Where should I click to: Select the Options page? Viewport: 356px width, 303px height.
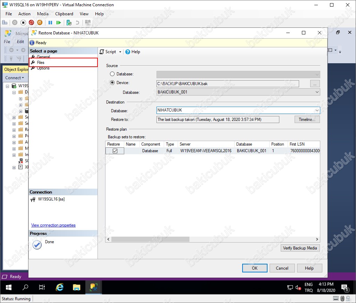(43, 68)
